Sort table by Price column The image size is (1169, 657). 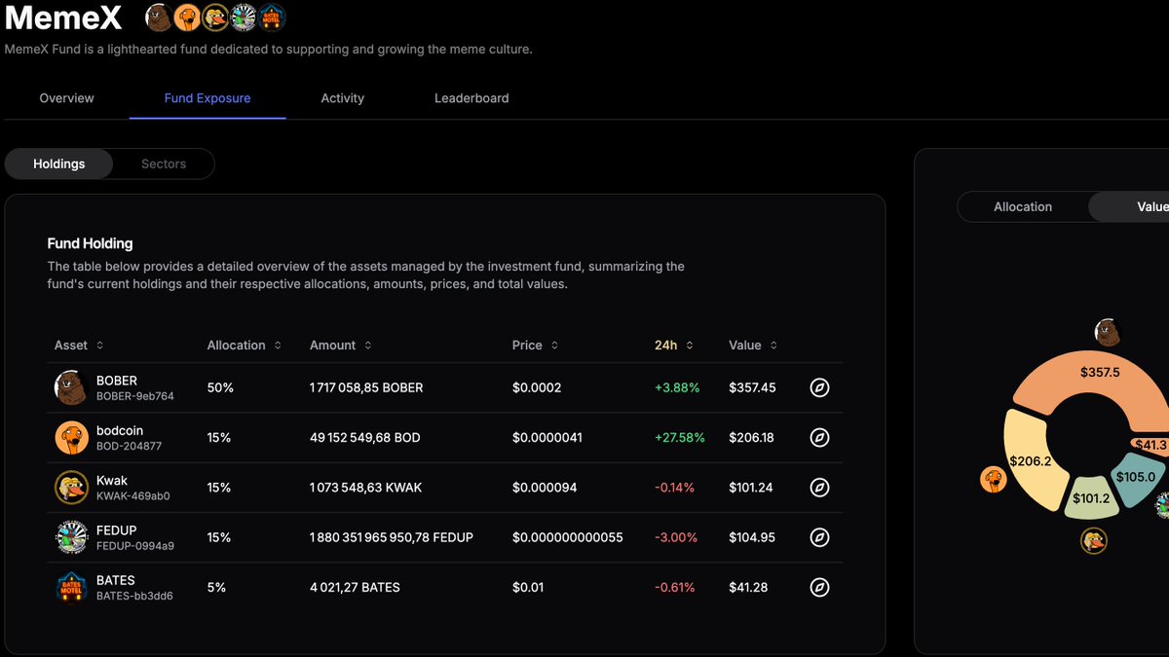(x=536, y=346)
